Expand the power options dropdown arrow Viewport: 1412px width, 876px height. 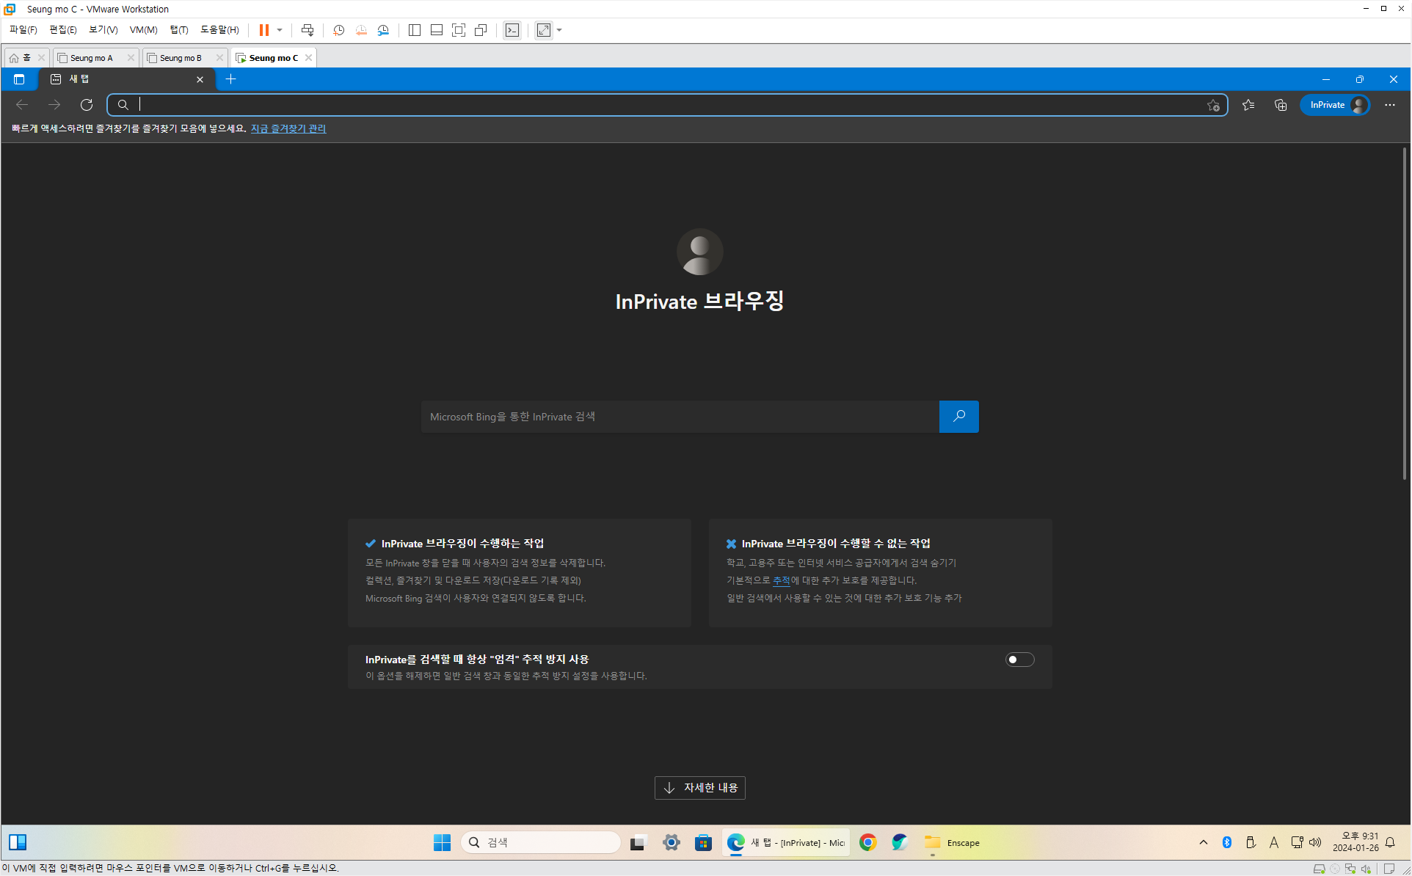click(280, 30)
